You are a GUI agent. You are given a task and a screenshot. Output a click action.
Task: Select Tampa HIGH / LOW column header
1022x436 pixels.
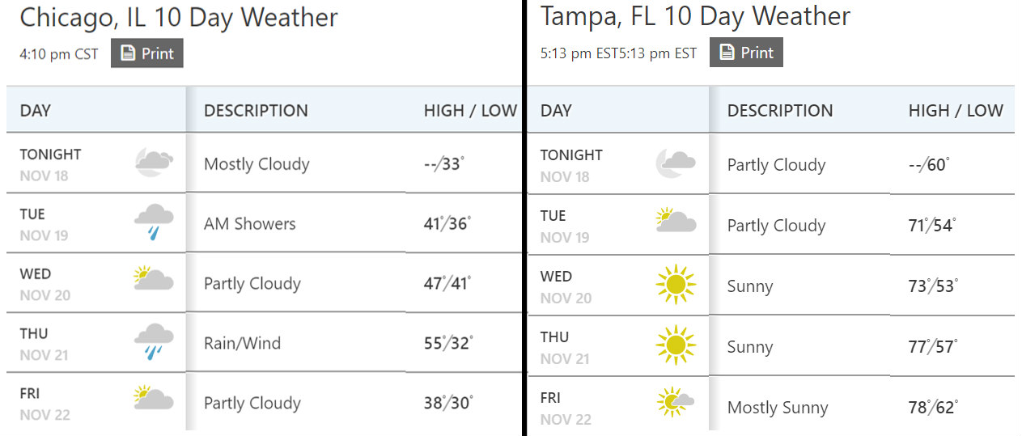(x=956, y=111)
